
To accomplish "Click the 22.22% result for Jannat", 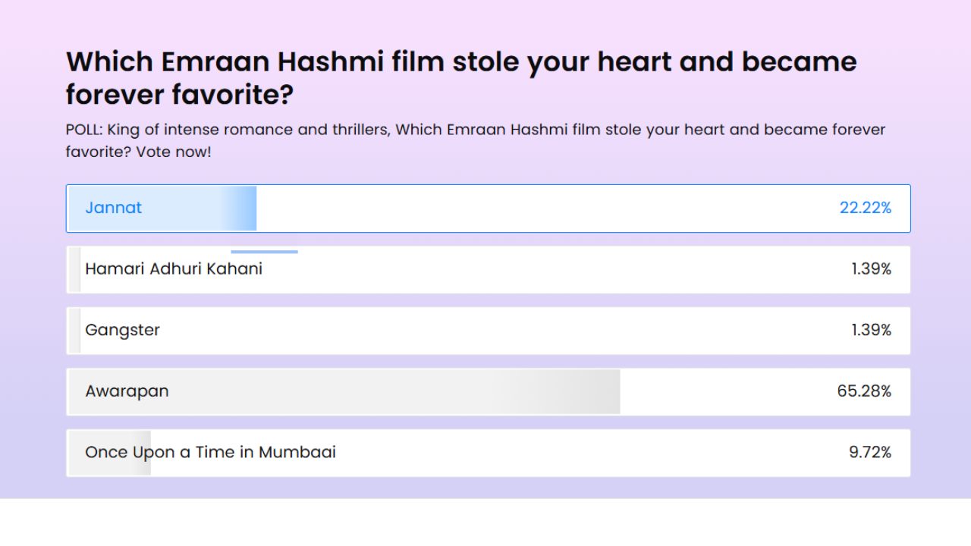I will point(865,208).
